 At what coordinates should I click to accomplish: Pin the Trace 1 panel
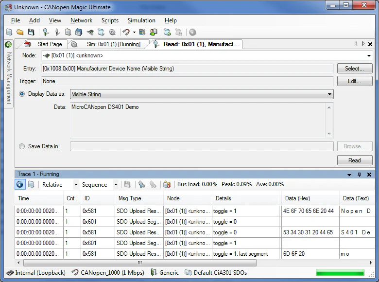pyautogui.click(x=359, y=175)
